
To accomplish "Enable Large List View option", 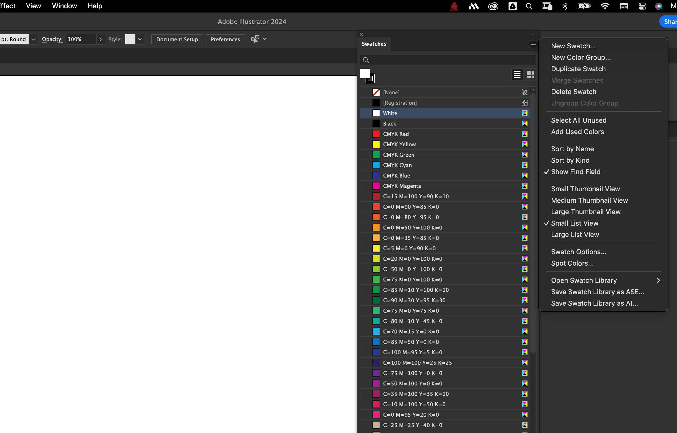I will pyautogui.click(x=575, y=235).
